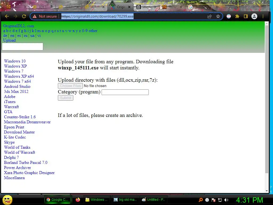273x205 pixels.
Task: Open the K-lite Codec link
Action: pos(15,137)
